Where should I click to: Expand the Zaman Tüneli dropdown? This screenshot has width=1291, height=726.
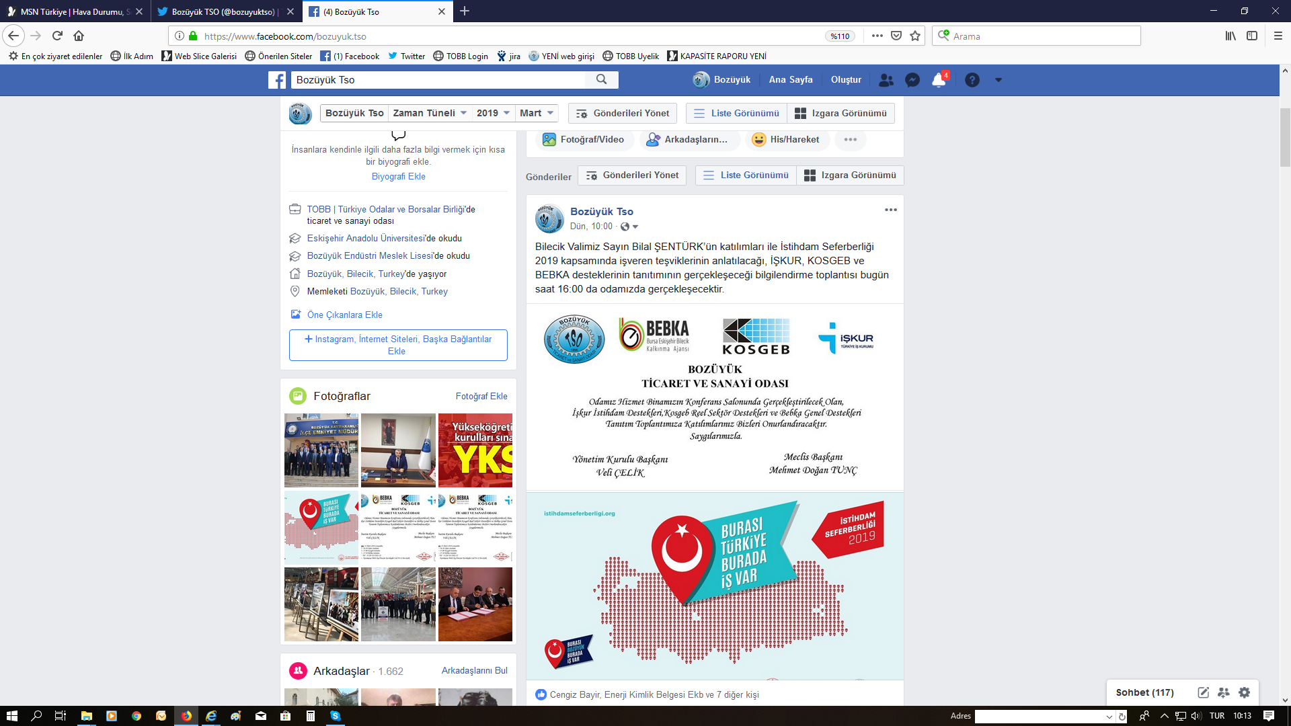point(430,113)
